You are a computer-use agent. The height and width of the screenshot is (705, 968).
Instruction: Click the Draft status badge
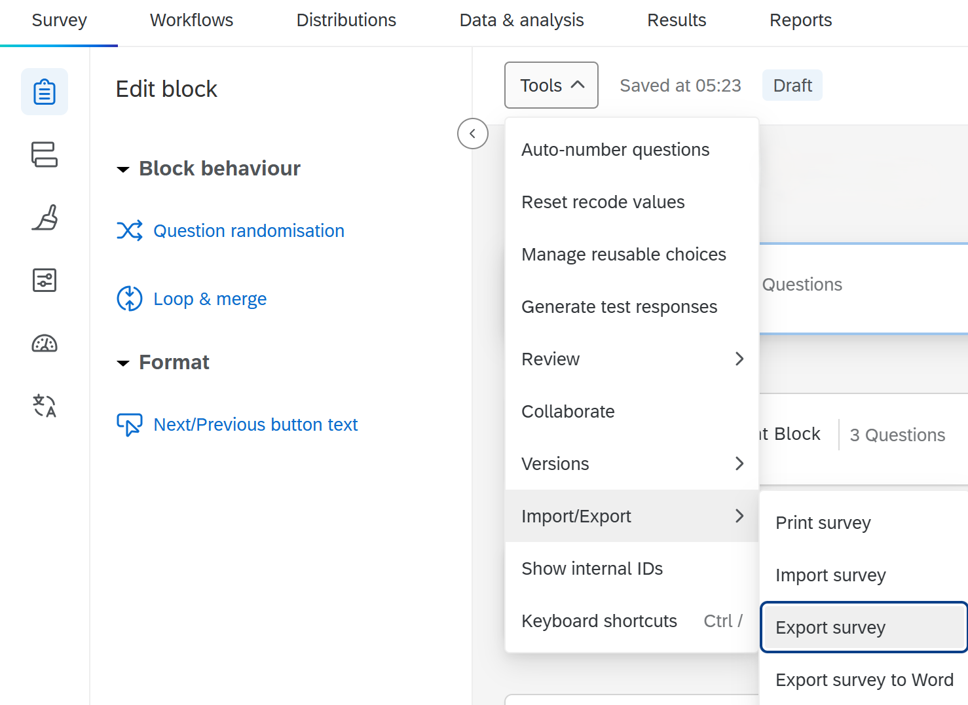[x=792, y=85]
